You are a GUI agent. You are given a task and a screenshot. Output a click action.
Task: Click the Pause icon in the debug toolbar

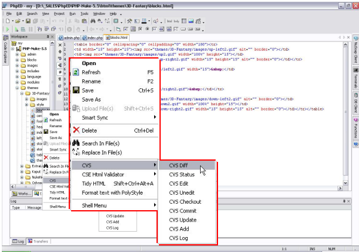[30, 29]
